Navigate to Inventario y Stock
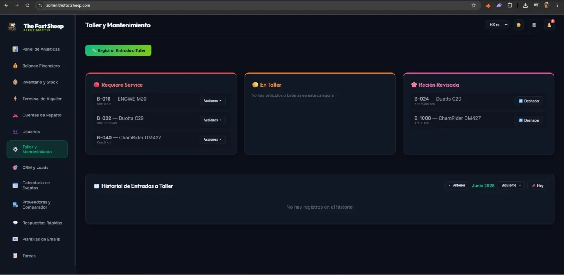564x275 pixels. click(x=37, y=82)
